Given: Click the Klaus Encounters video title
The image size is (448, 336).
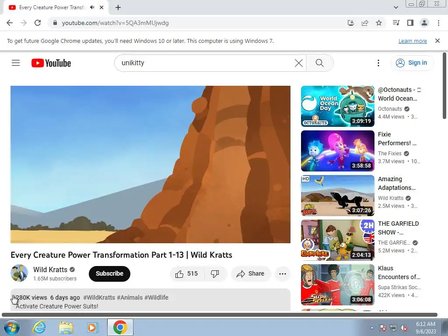Looking at the screenshot, I should (x=399, y=273).
